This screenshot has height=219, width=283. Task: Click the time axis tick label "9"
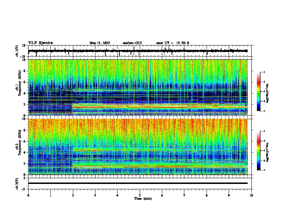[229, 195]
